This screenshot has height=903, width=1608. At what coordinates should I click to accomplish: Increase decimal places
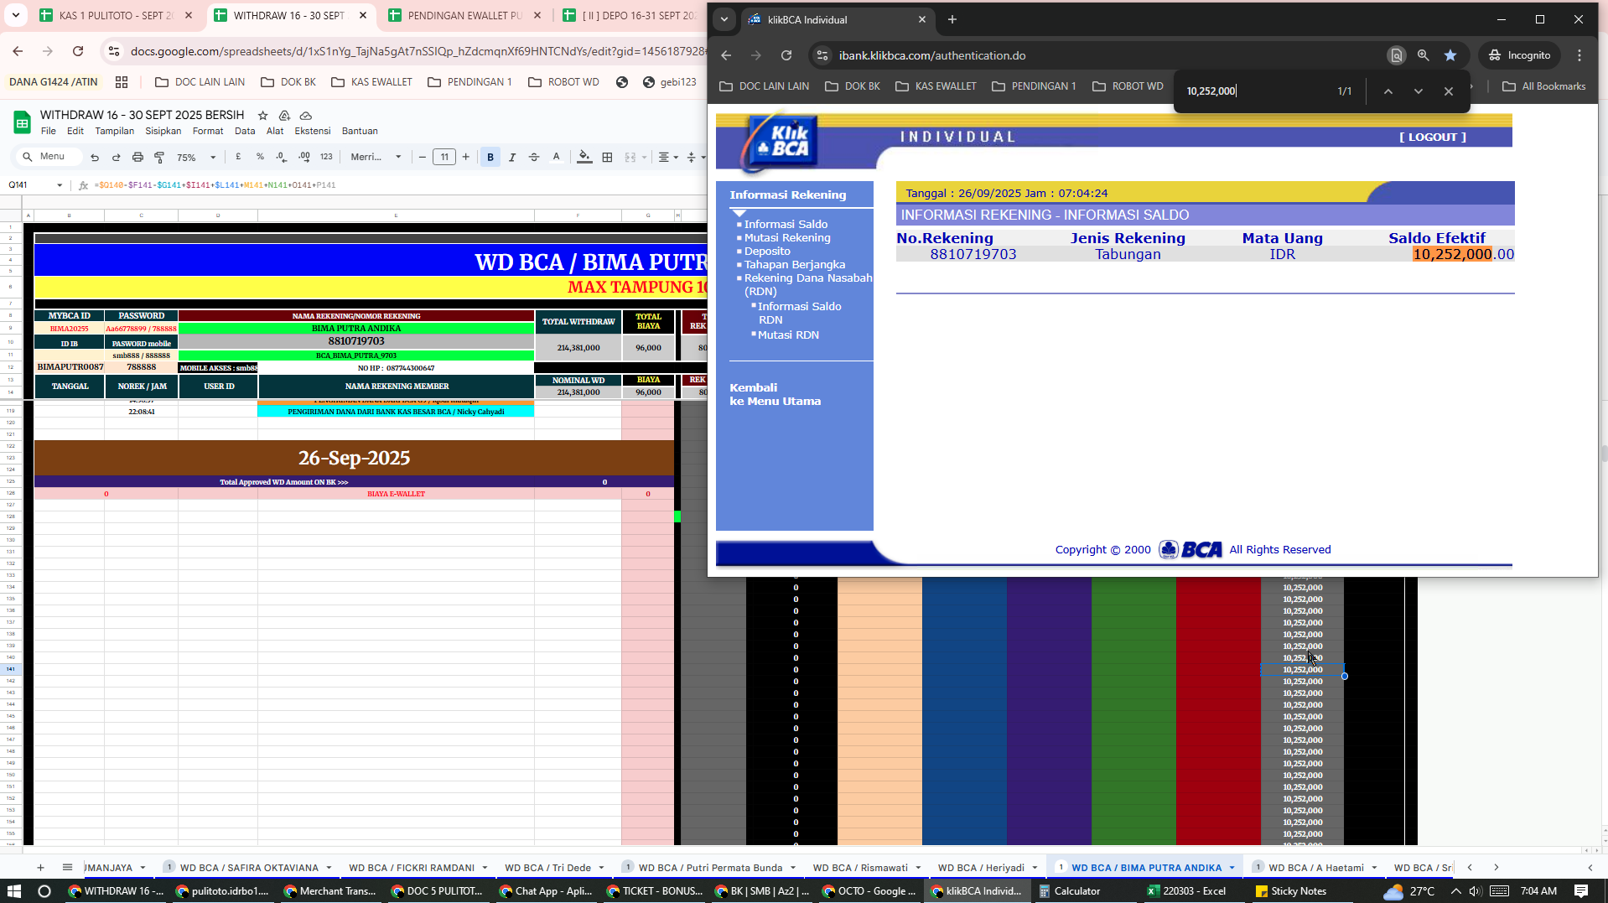click(303, 157)
